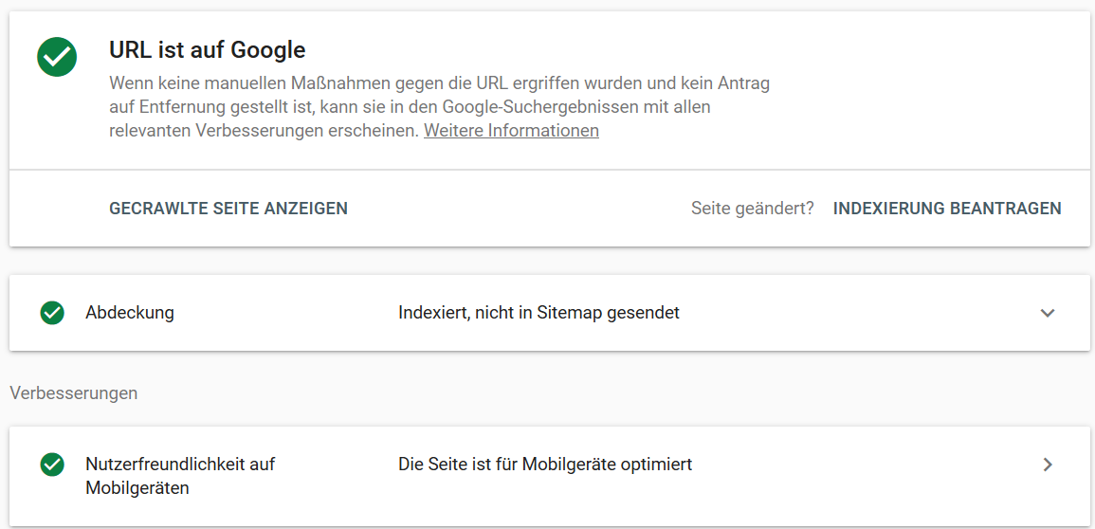Click INDEXIERUNG BEANTRAGEN
This screenshot has width=1095, height=529.
click(947, 208)
